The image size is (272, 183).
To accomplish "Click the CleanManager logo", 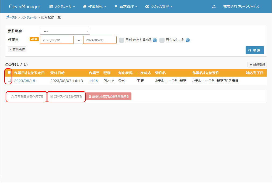I will [25, 7].
